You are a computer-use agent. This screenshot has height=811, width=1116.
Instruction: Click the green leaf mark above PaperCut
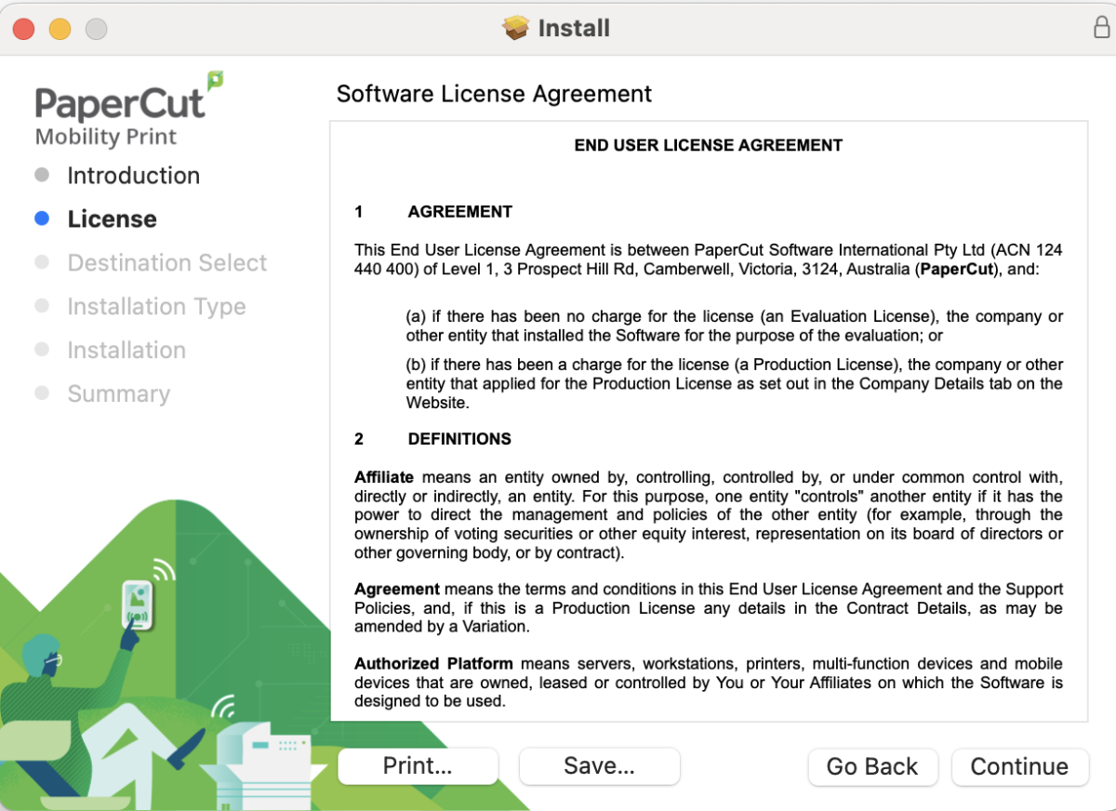[x=215, y=81]
